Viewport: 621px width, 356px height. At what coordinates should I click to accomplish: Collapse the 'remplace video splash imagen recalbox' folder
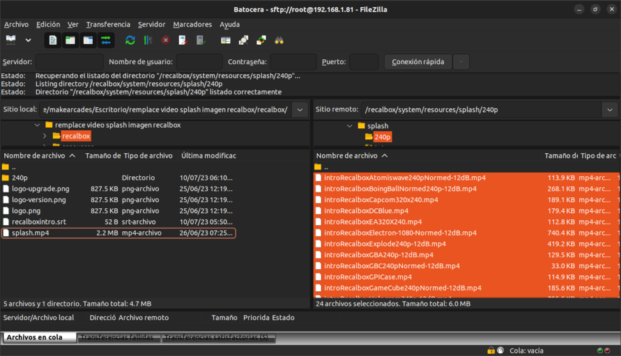[x=37, y=125]
